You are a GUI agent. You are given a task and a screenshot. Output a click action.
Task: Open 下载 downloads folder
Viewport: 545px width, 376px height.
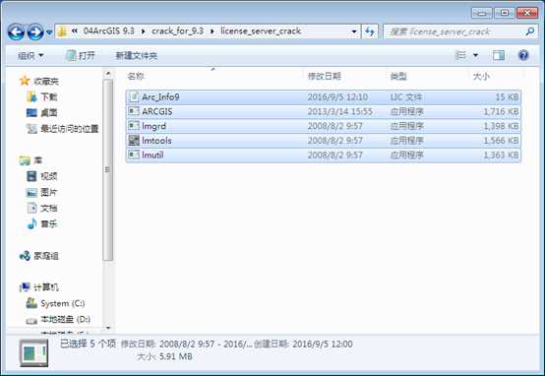[x=49, y=96]
